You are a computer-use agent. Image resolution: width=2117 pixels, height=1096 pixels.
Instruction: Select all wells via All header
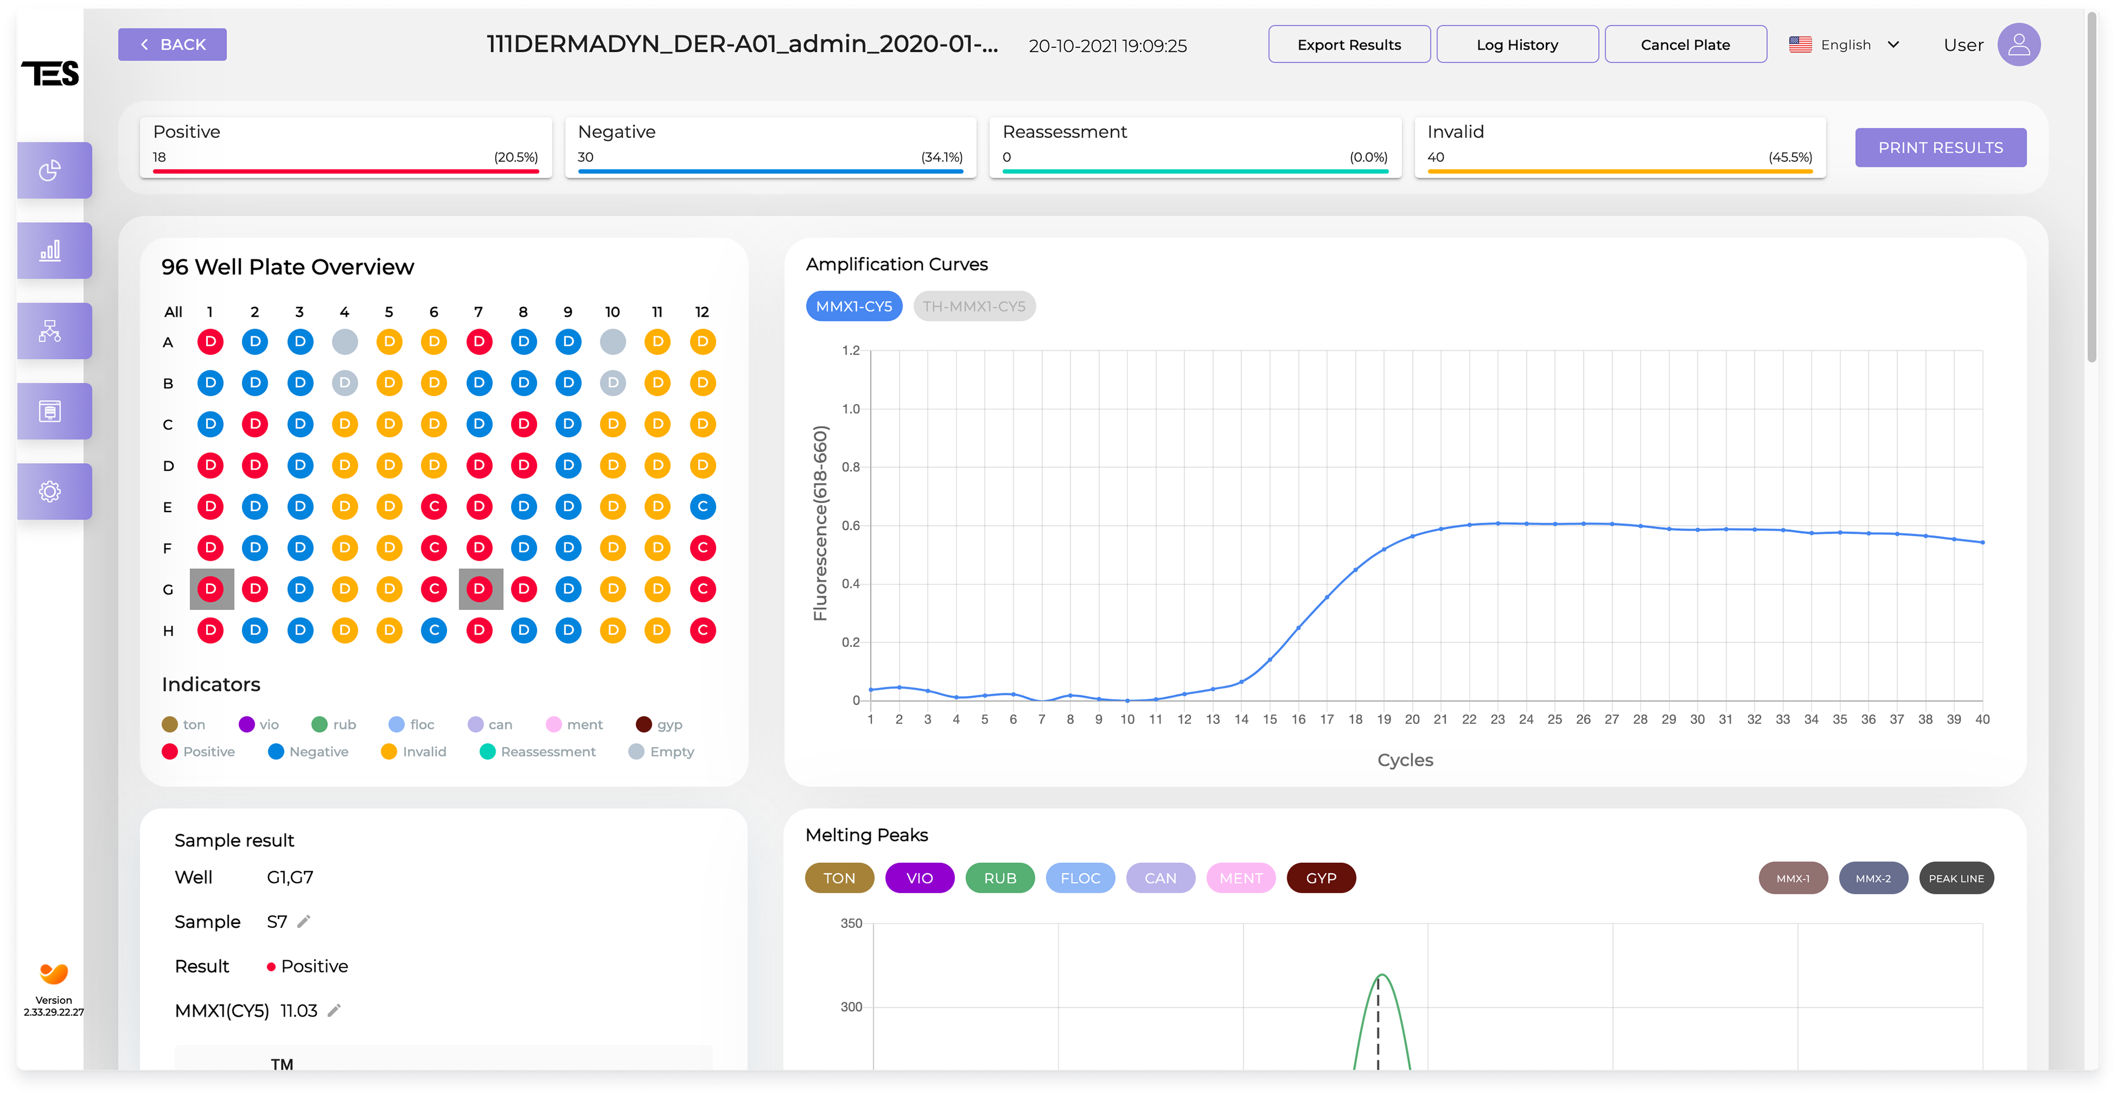click(173, 312)
